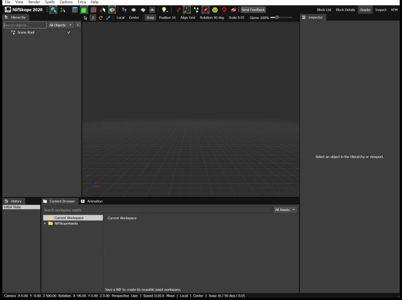Open the Align Grid option
402x300 pixels.
188,18
